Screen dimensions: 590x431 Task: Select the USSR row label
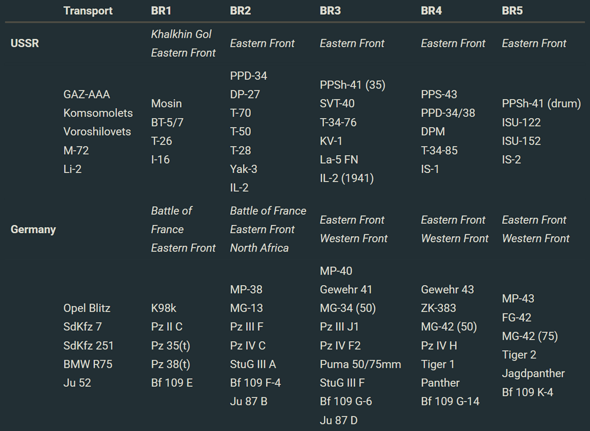pos(25,43)
